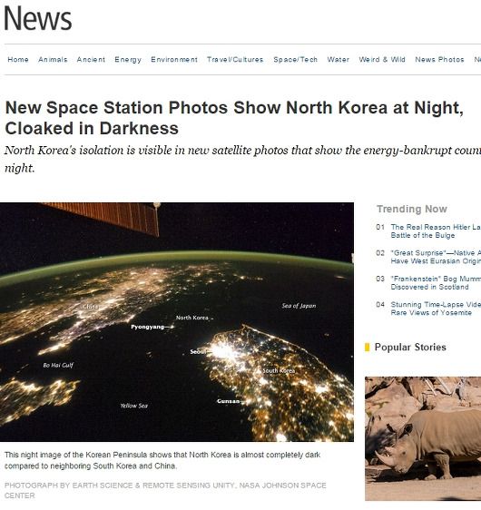Screen dimensions: 481x510
Task: Click the Trending Now heading
Action: coord(412,209)
